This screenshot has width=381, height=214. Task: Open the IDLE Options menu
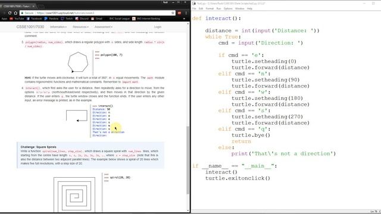[x=228, y=8]
